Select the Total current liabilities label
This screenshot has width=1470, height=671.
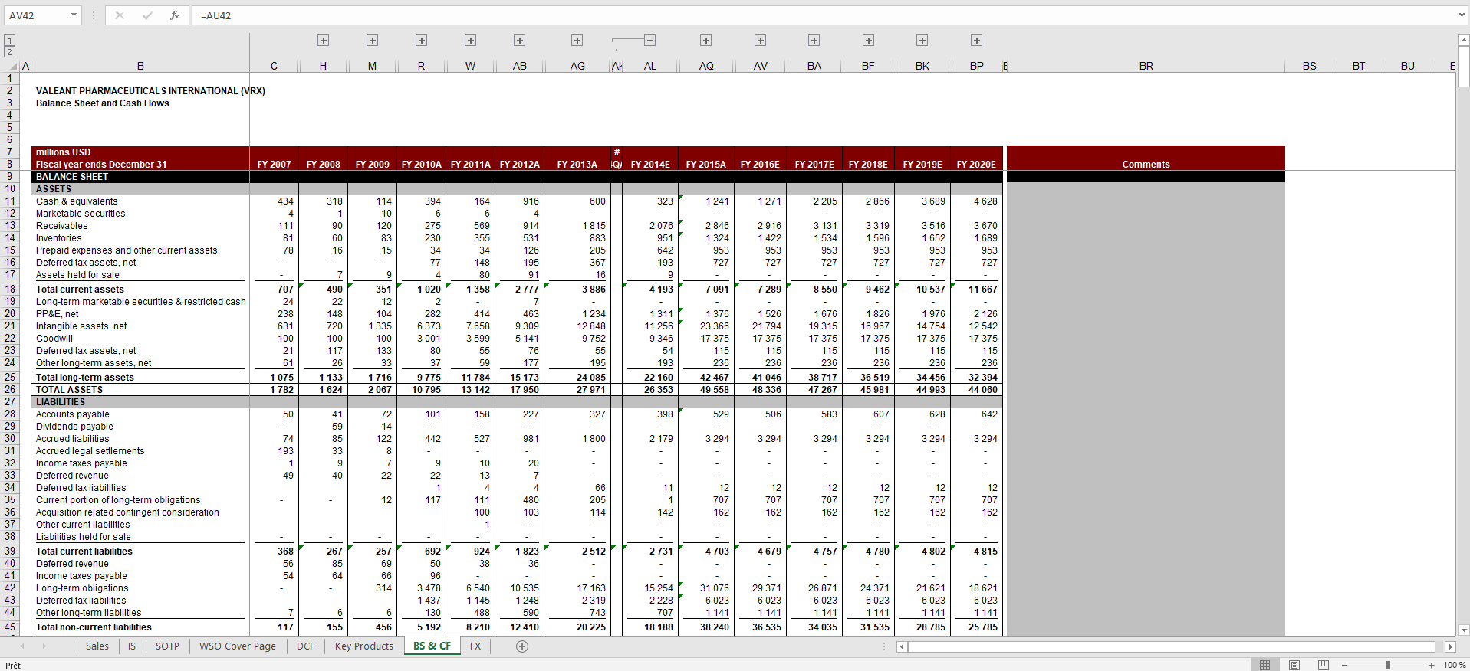[84, 552]
